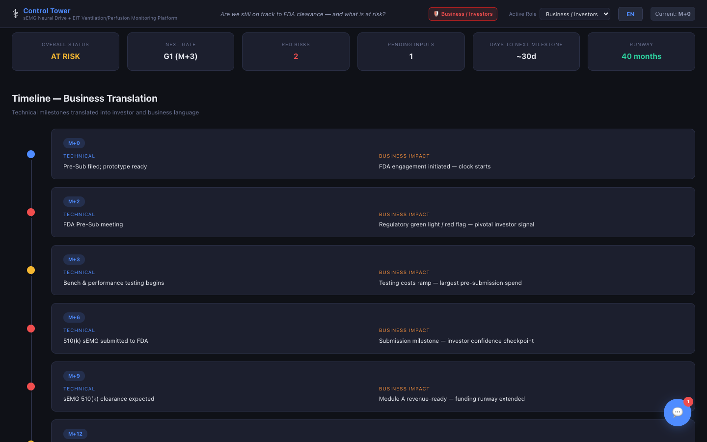Click the Control Tower title link

pos(47,11)
